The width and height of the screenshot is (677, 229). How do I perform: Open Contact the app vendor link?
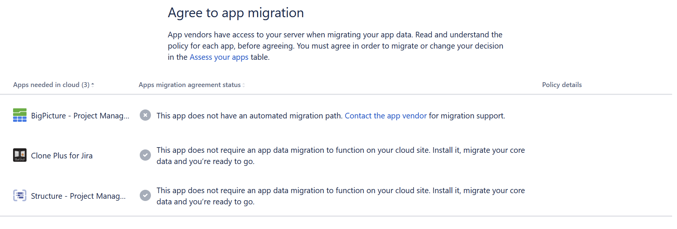[x=386, y=116]
